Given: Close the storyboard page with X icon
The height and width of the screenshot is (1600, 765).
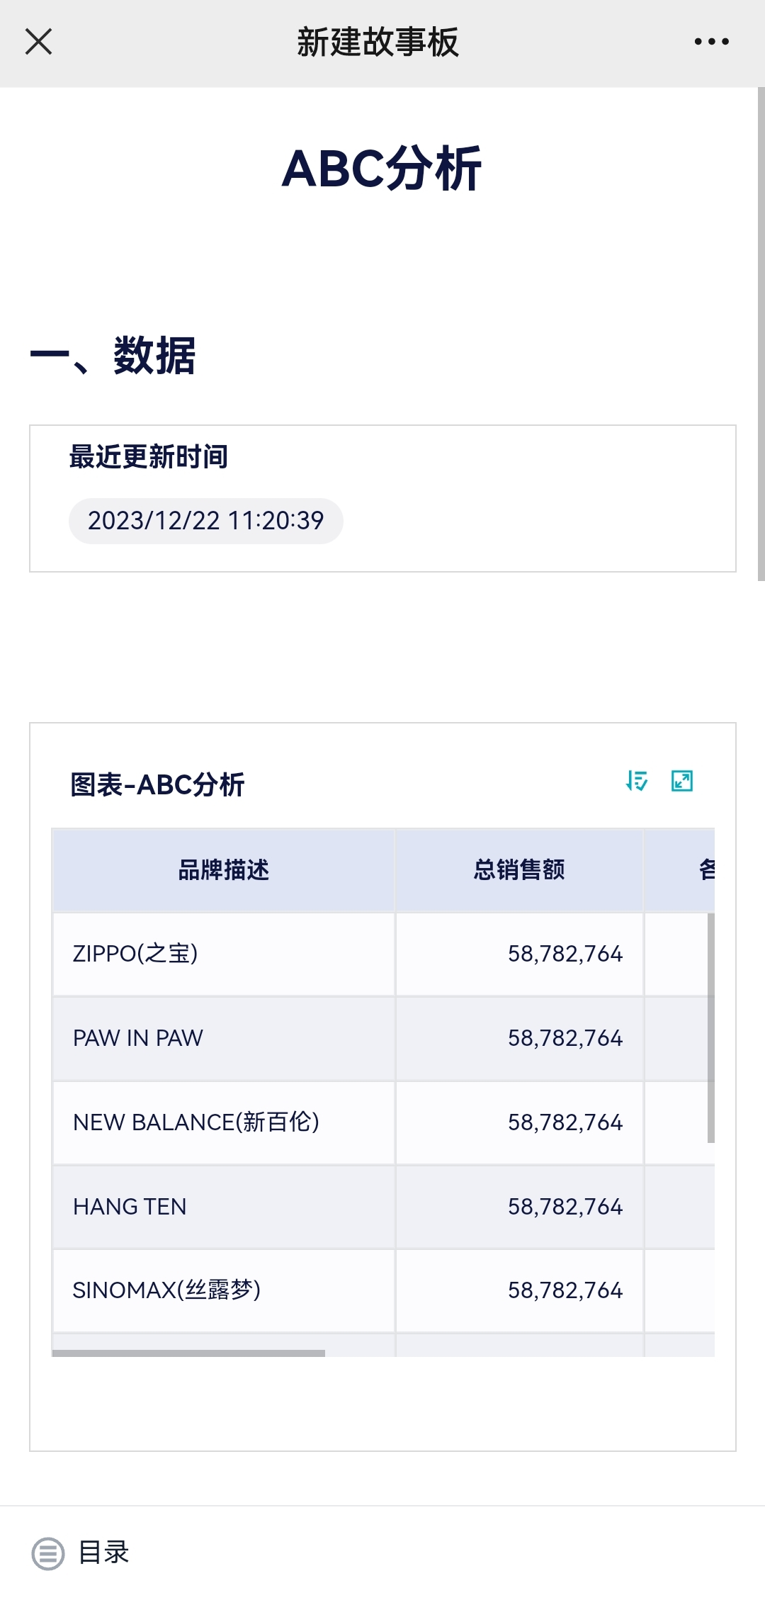Looking at the screenshot, I should pyautogui.click(x=39, y=42).
